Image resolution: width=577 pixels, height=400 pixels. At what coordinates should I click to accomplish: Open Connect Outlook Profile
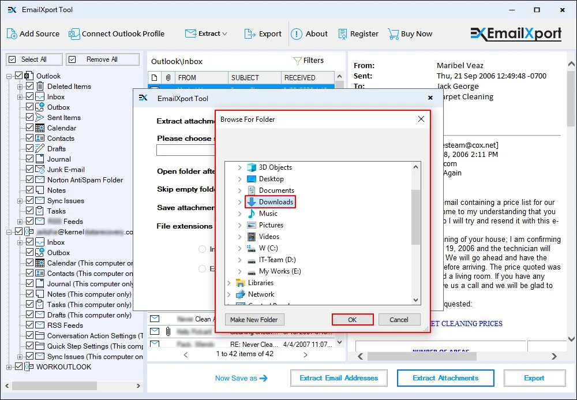coord(74,33)
